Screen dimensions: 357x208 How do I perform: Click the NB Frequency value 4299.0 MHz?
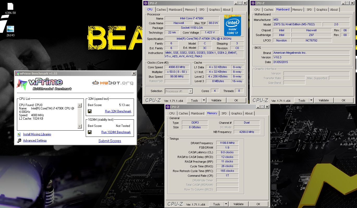pos(247,132)
